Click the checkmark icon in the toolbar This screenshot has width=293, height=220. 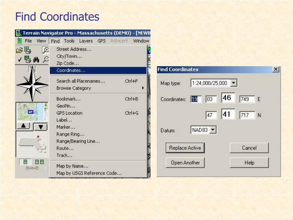pos(20,60)
